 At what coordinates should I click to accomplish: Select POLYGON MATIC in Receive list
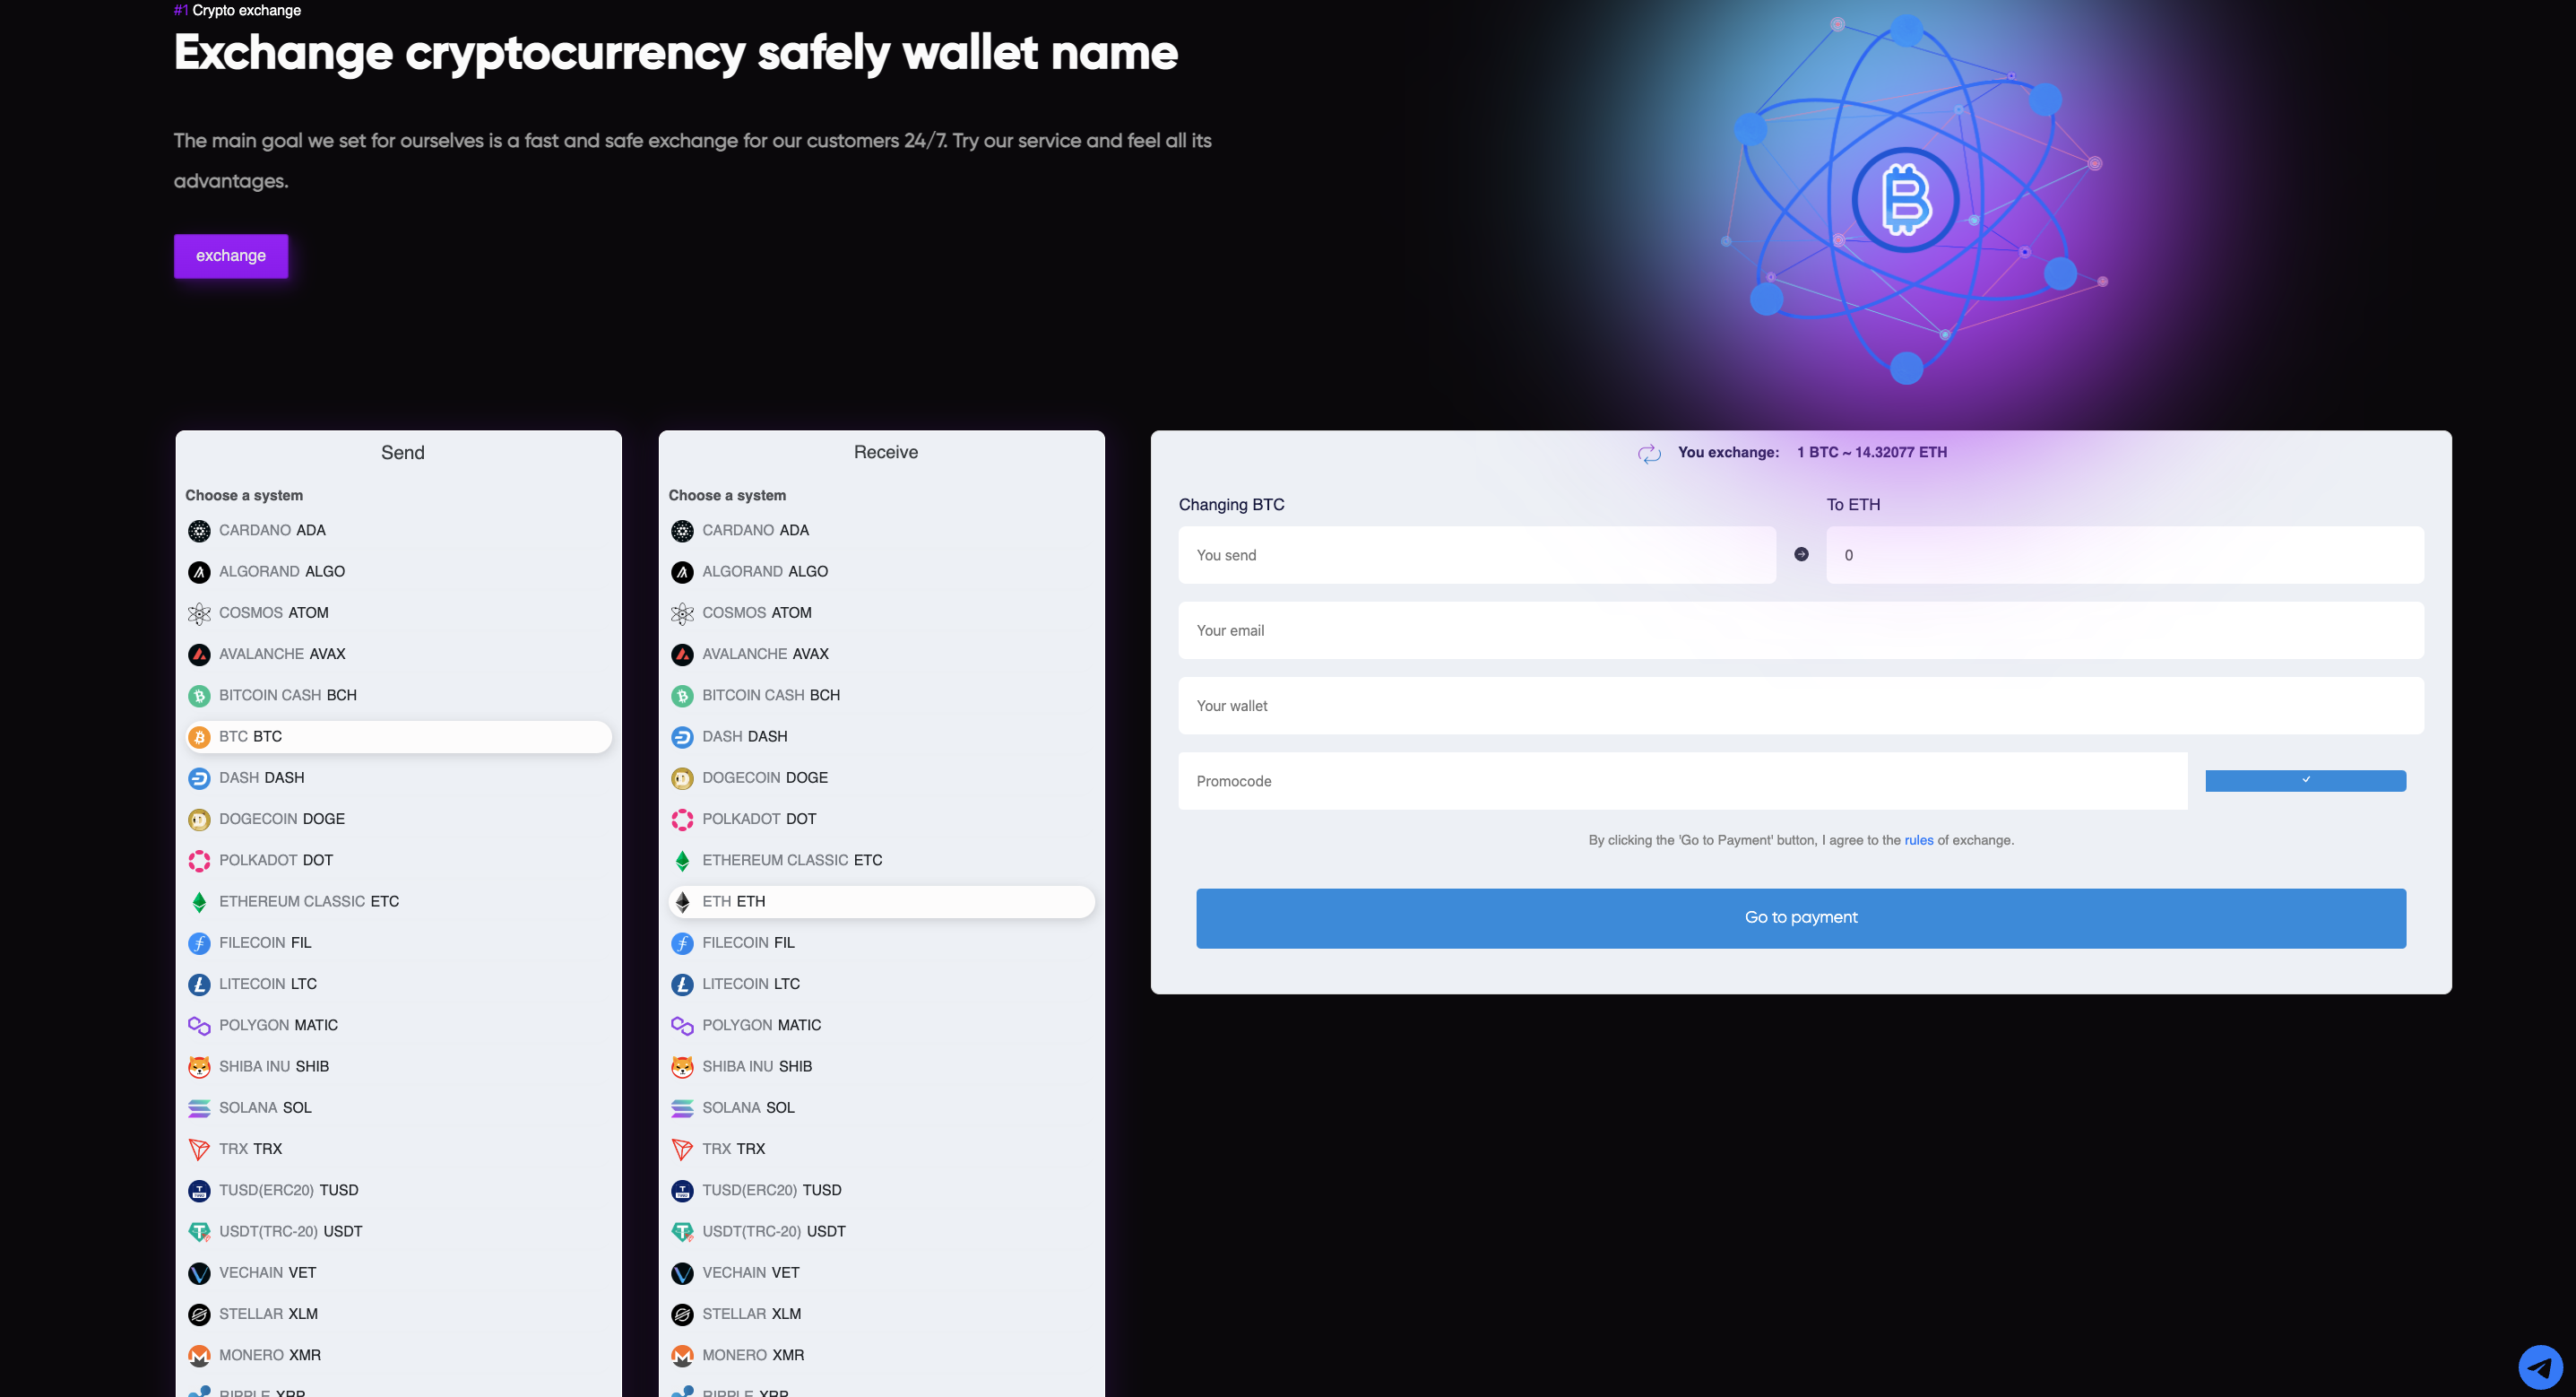[x=761, y=1025]
